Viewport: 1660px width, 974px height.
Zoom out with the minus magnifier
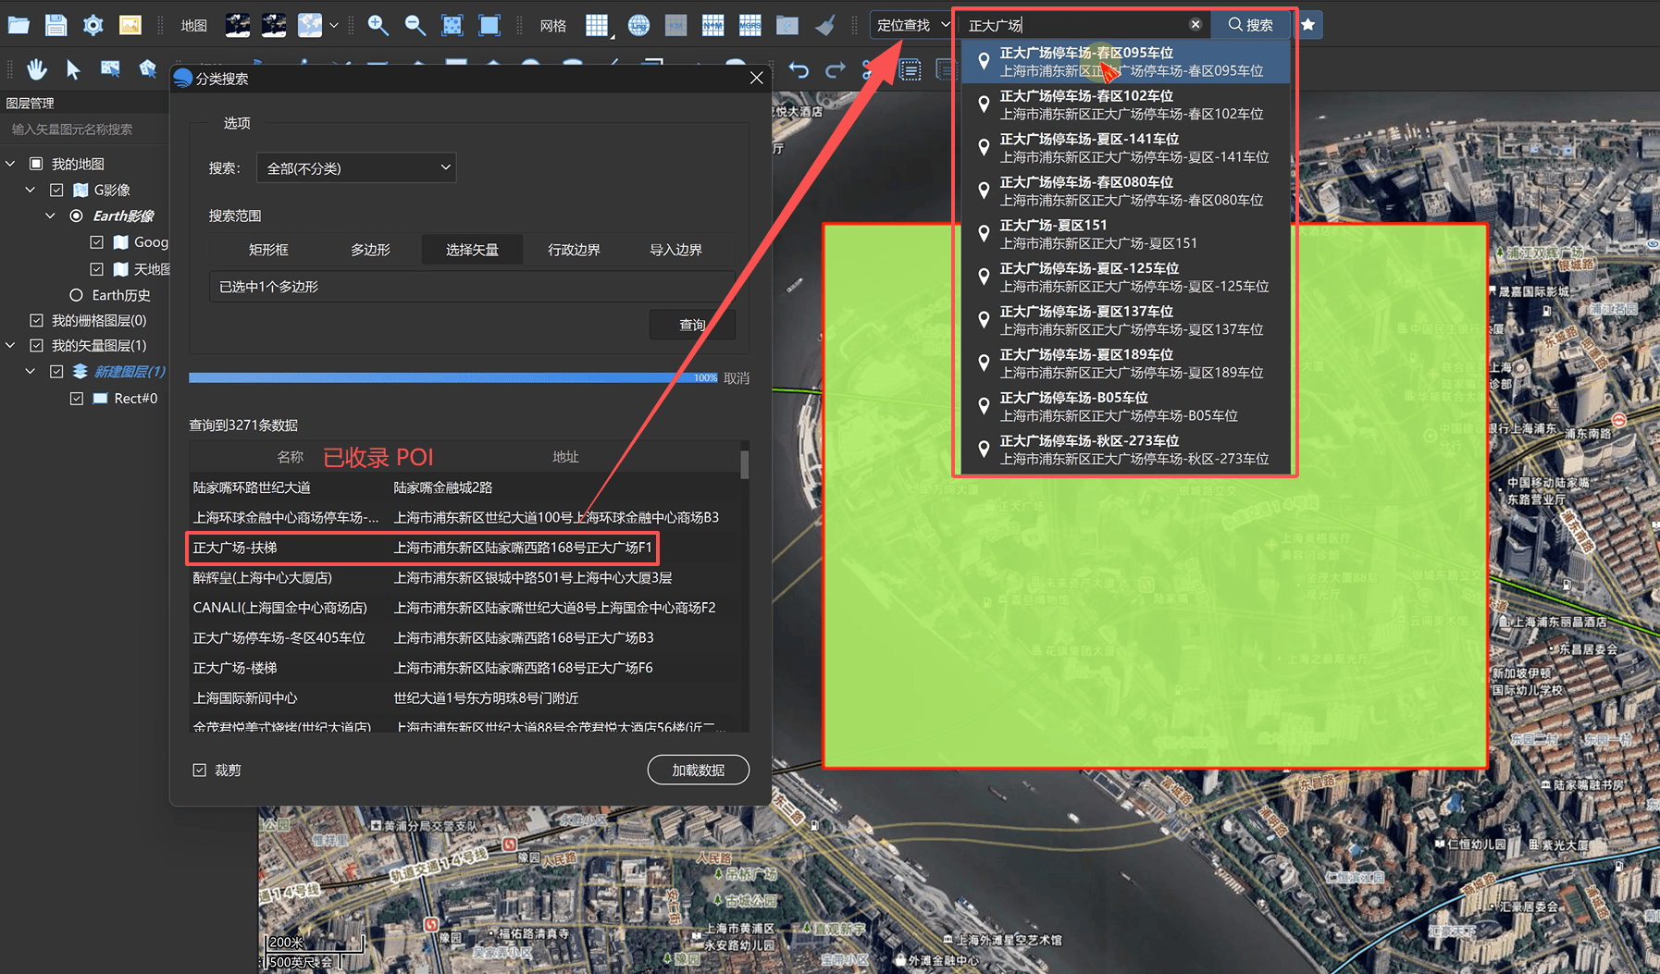415,25
